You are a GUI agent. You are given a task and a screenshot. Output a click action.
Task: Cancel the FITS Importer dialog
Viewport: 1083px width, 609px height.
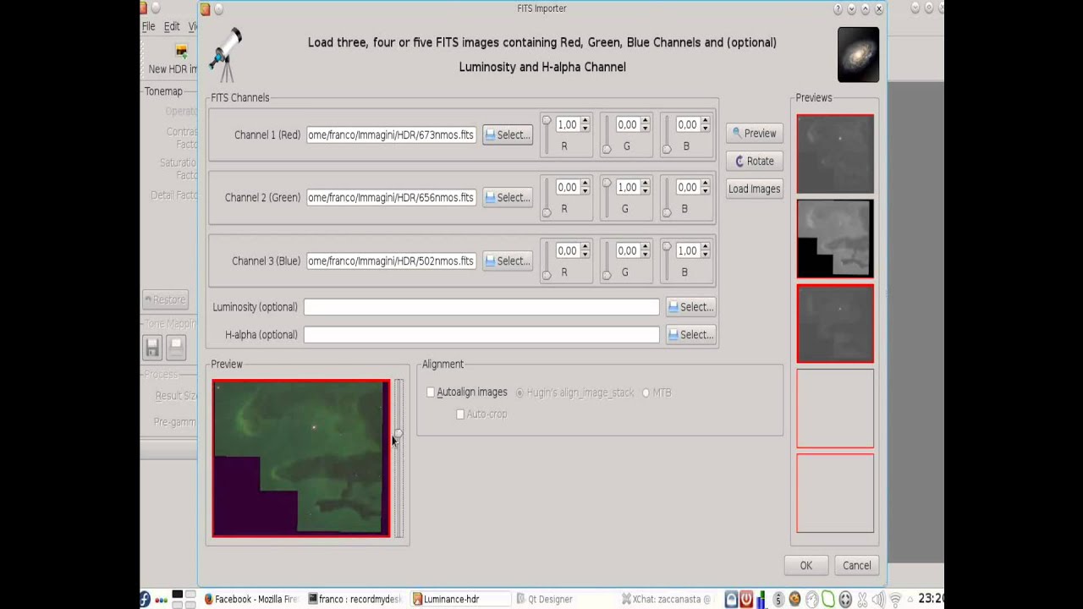[856, 566]
